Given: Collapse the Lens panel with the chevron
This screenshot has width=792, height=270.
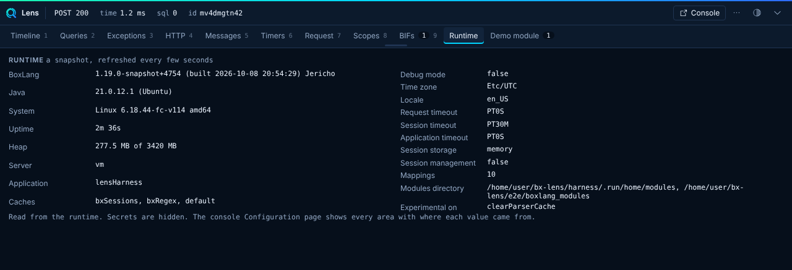Looking at the screenshot, I should 778,13.
